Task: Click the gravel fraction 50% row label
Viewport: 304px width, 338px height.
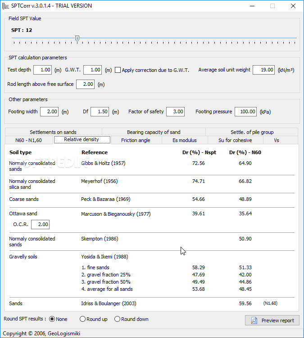Action: coord(106,282)
